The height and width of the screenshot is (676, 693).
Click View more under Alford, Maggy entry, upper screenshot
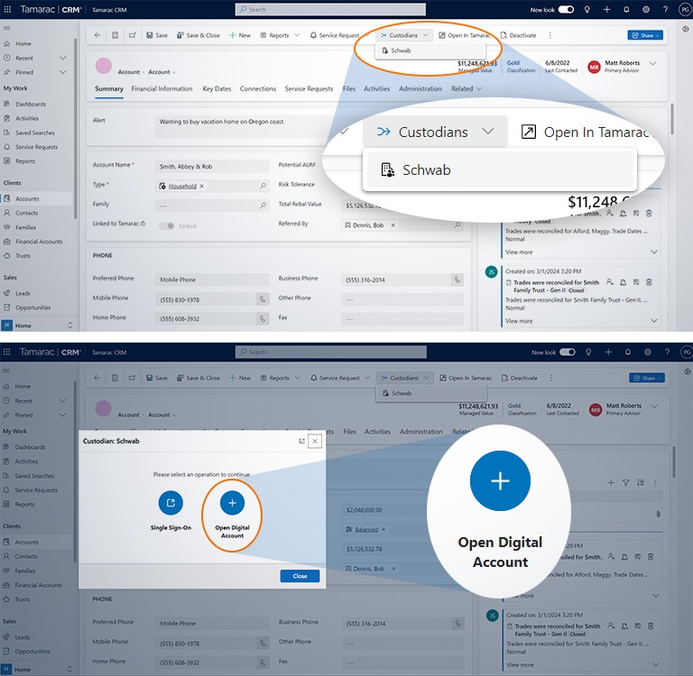(x=519, y=252)
